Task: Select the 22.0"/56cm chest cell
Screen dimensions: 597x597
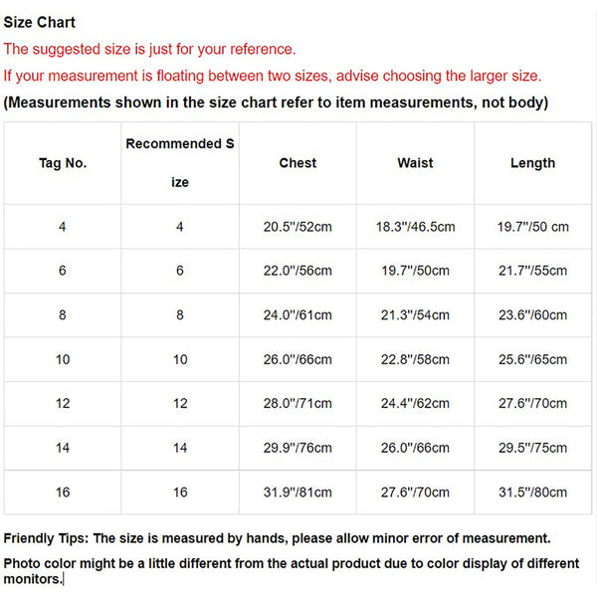Action: tap(298, 271)
